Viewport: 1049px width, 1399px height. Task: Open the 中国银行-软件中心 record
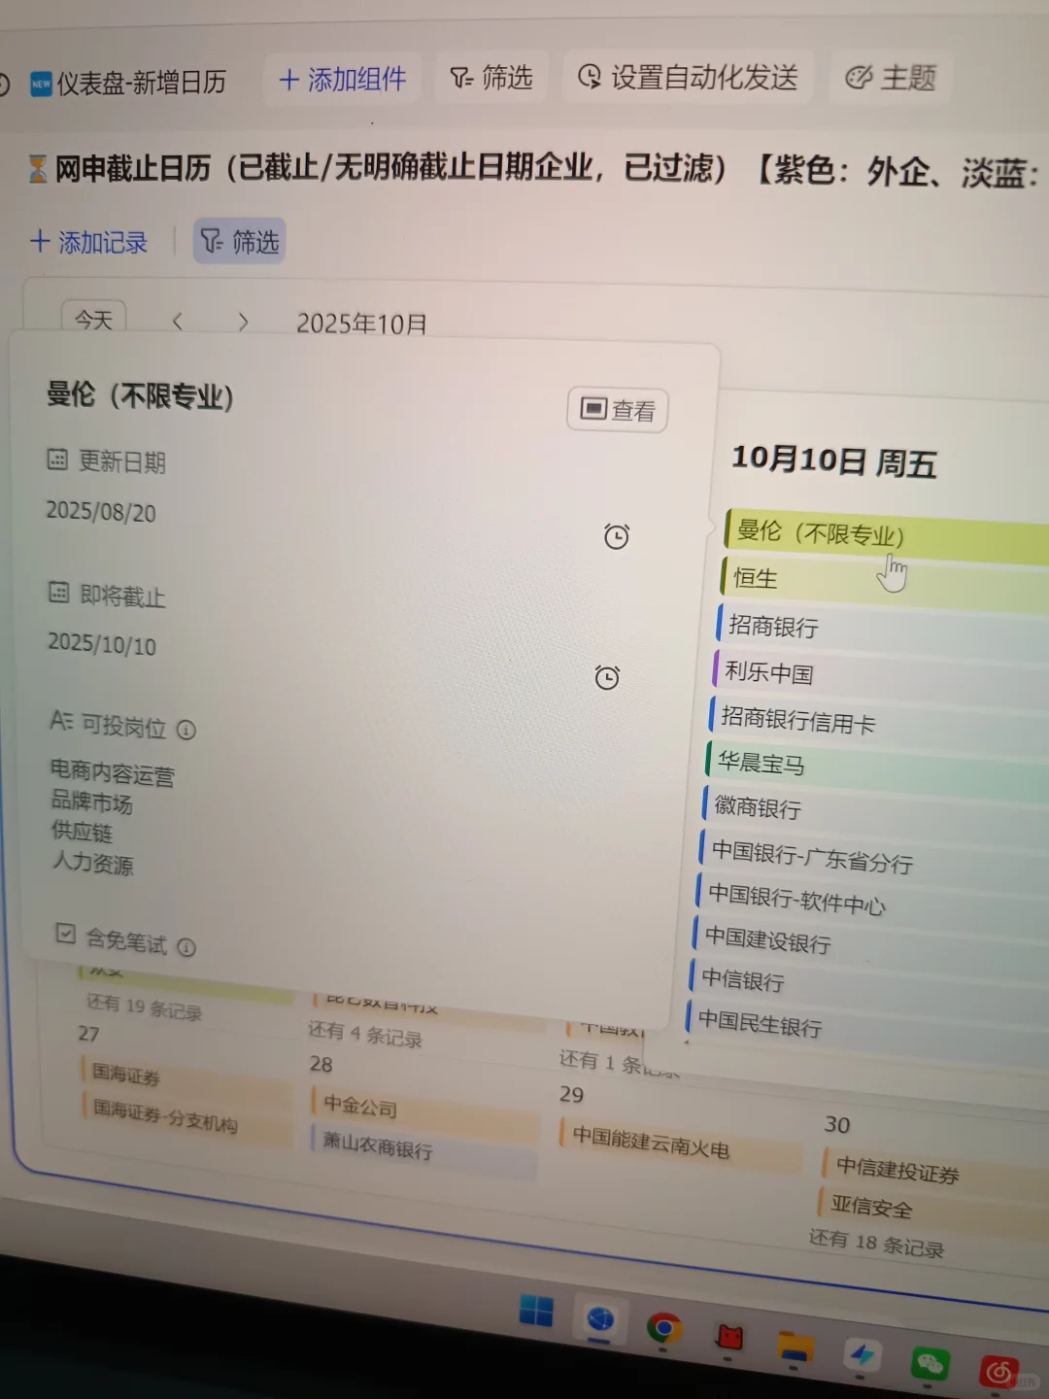click(x=870, y=904)
